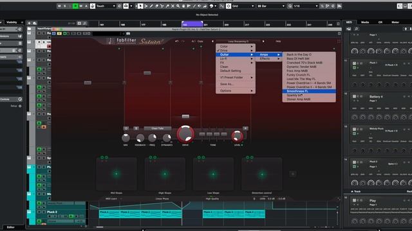Image resolution: width=412 pixels, height=231 pixels.
Task: Open the Bar grid type dropdown
Action: click(x=271, y=6)
